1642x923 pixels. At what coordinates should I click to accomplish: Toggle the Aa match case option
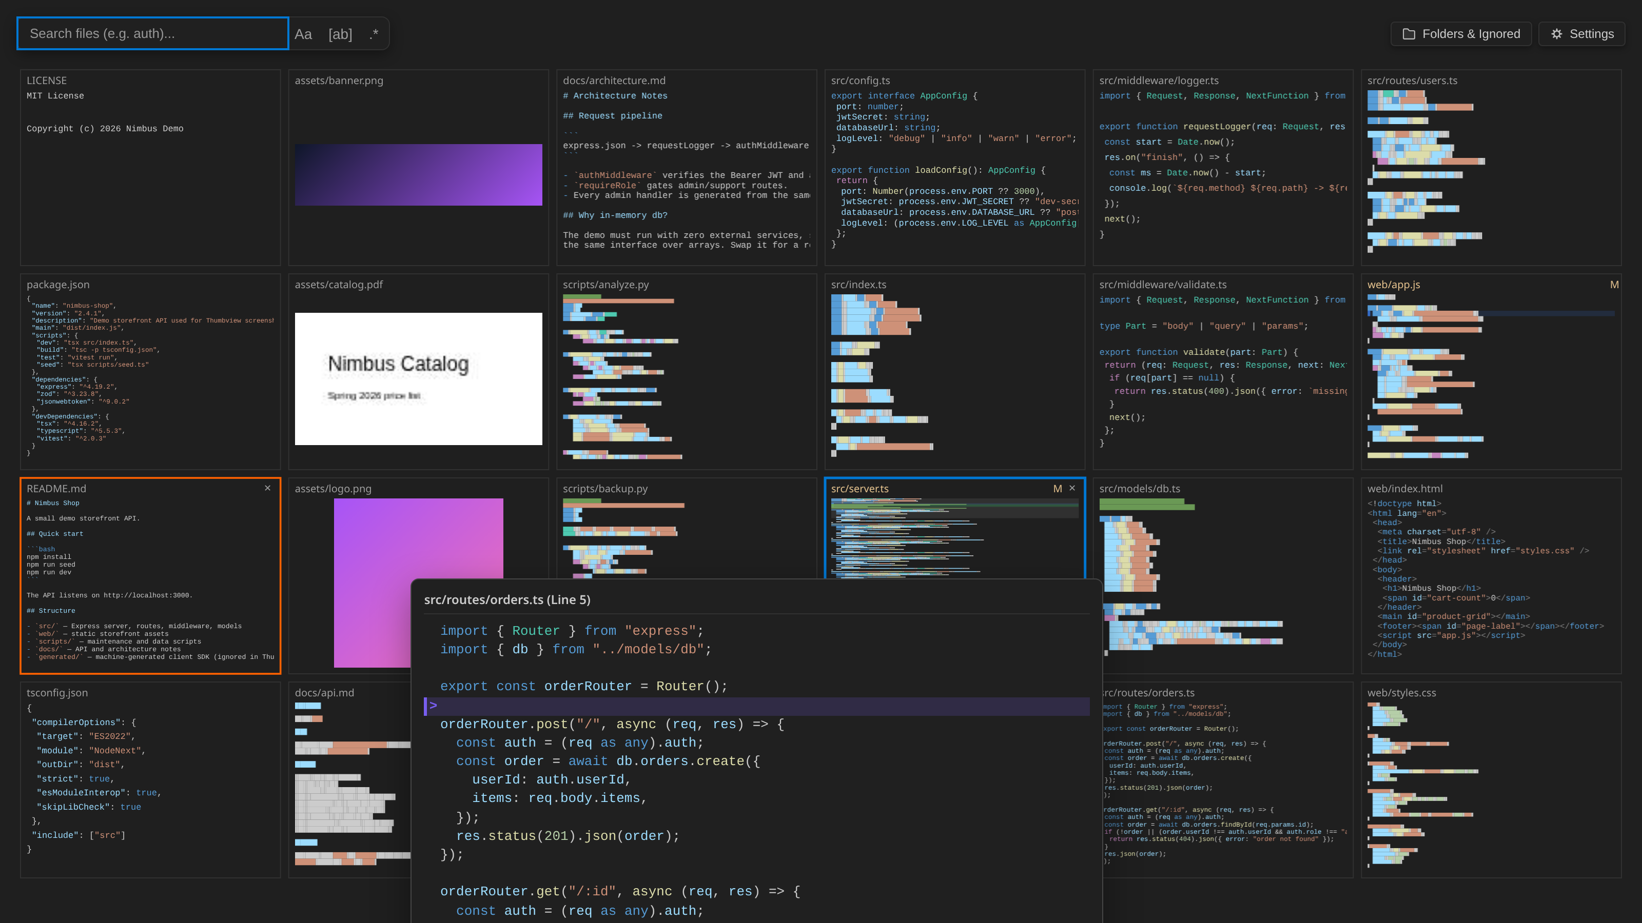point(303,34)
